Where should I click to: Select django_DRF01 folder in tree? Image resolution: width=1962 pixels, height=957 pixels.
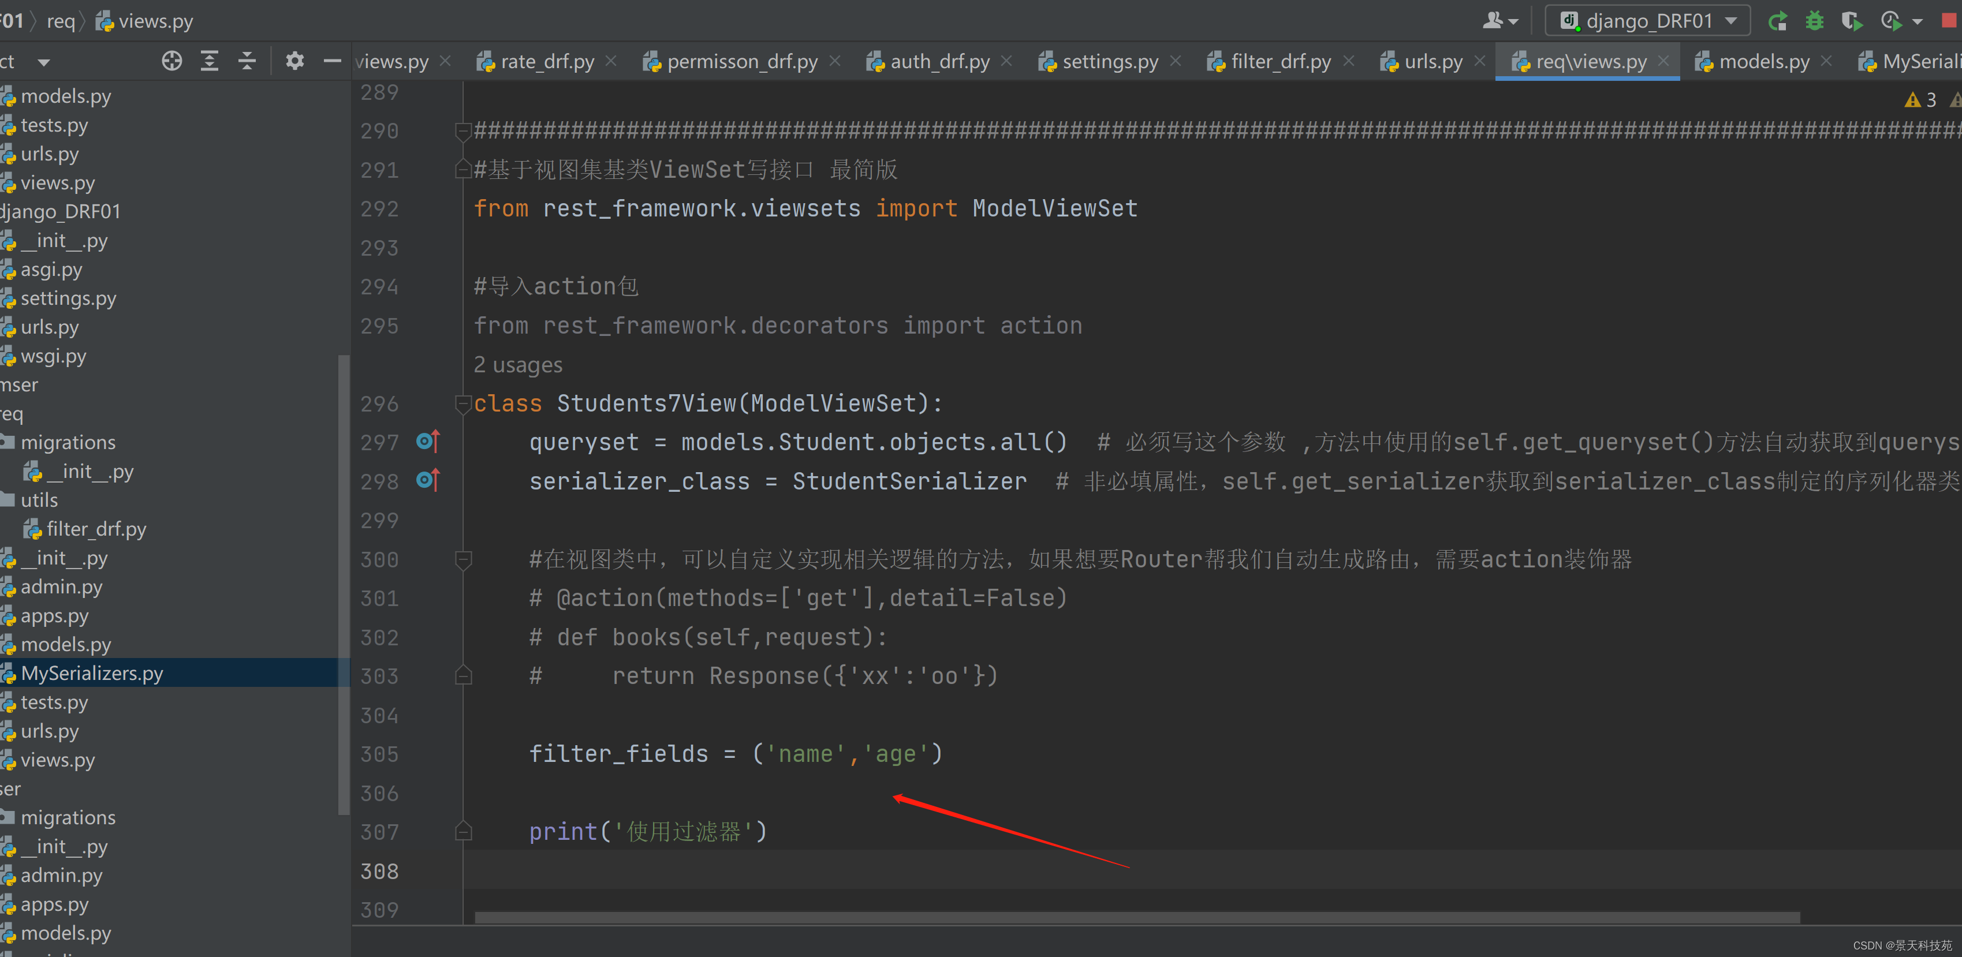tap(61, 212)
